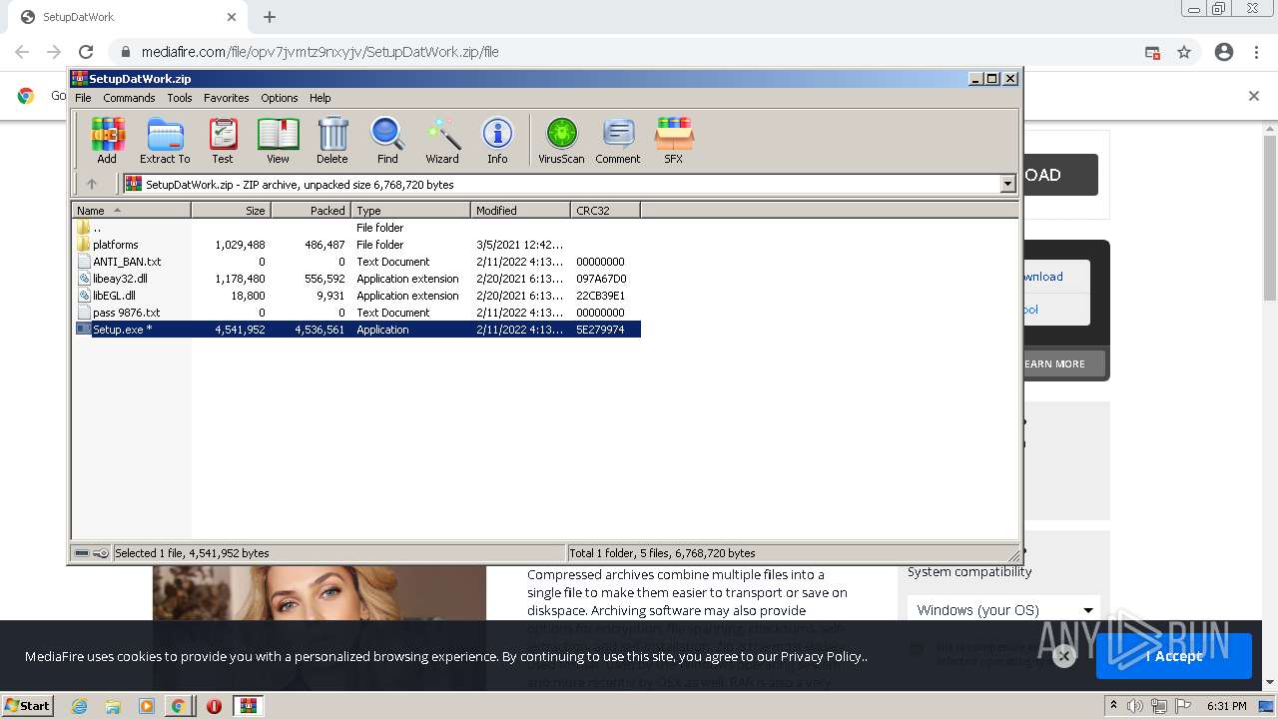Open the Favorites menu
This screenshot has height=719, width=1278.
pos(227,98)
